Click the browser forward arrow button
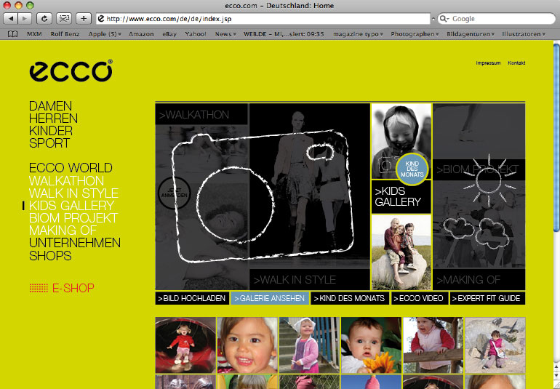The width and height of the screenshot is (560, 389). click(26, 18)
